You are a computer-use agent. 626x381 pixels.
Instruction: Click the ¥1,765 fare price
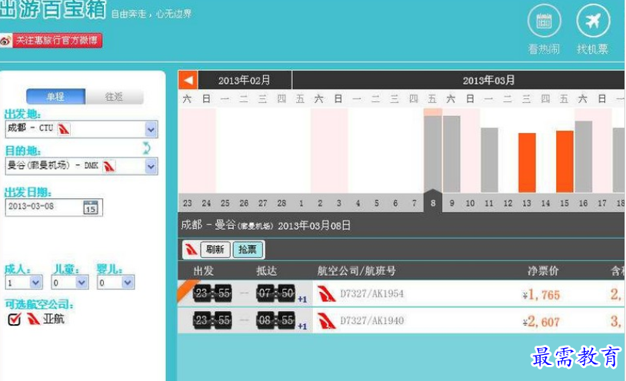coord(541,295)
